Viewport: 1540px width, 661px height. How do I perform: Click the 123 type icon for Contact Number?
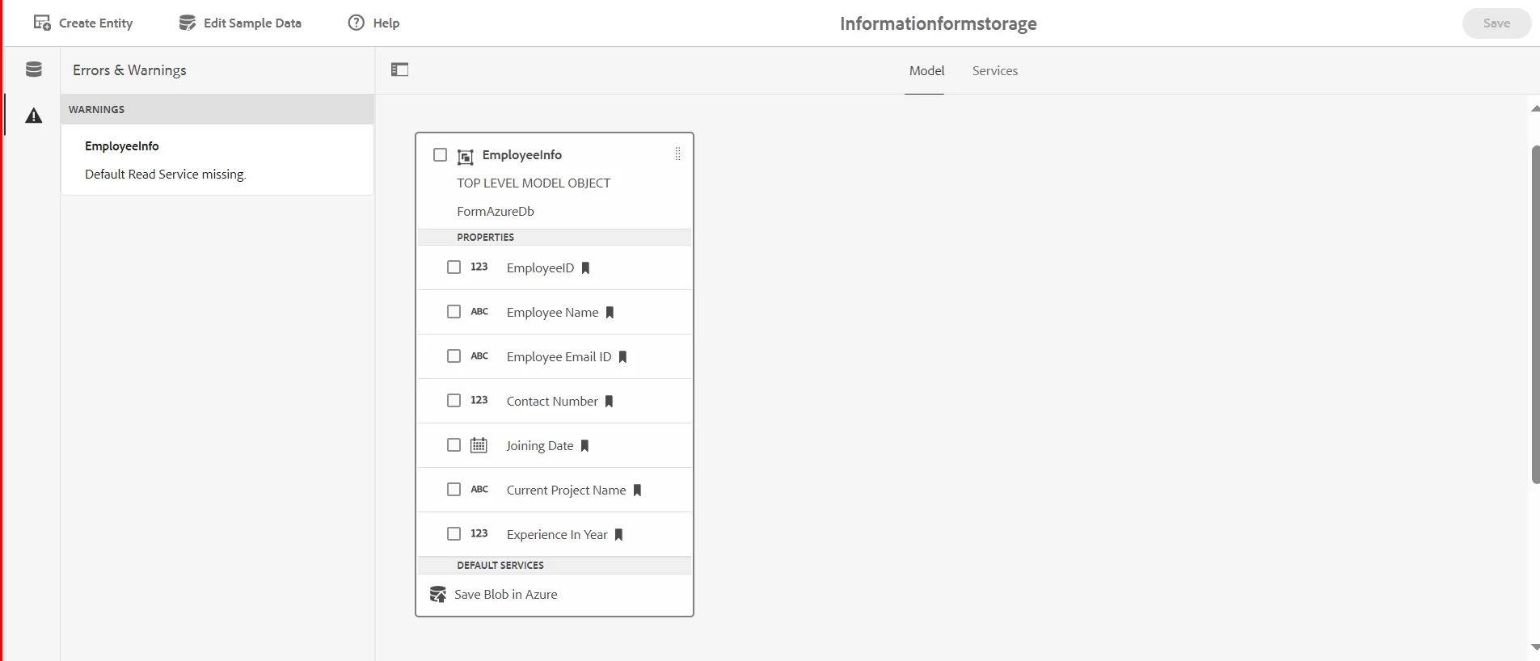(479, 400)
